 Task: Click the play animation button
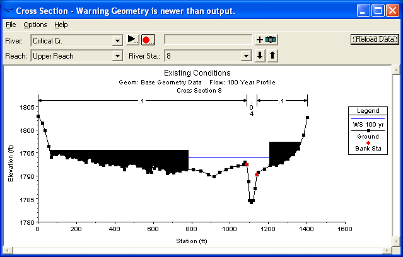(x=132, y=40)
